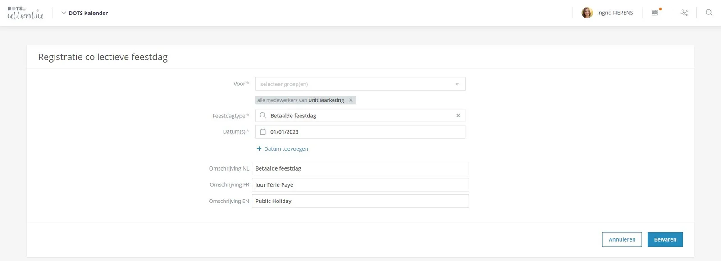Click the Omschrijving FR text field
Viewport: 721px width, 261px height.
click(360, 184)
